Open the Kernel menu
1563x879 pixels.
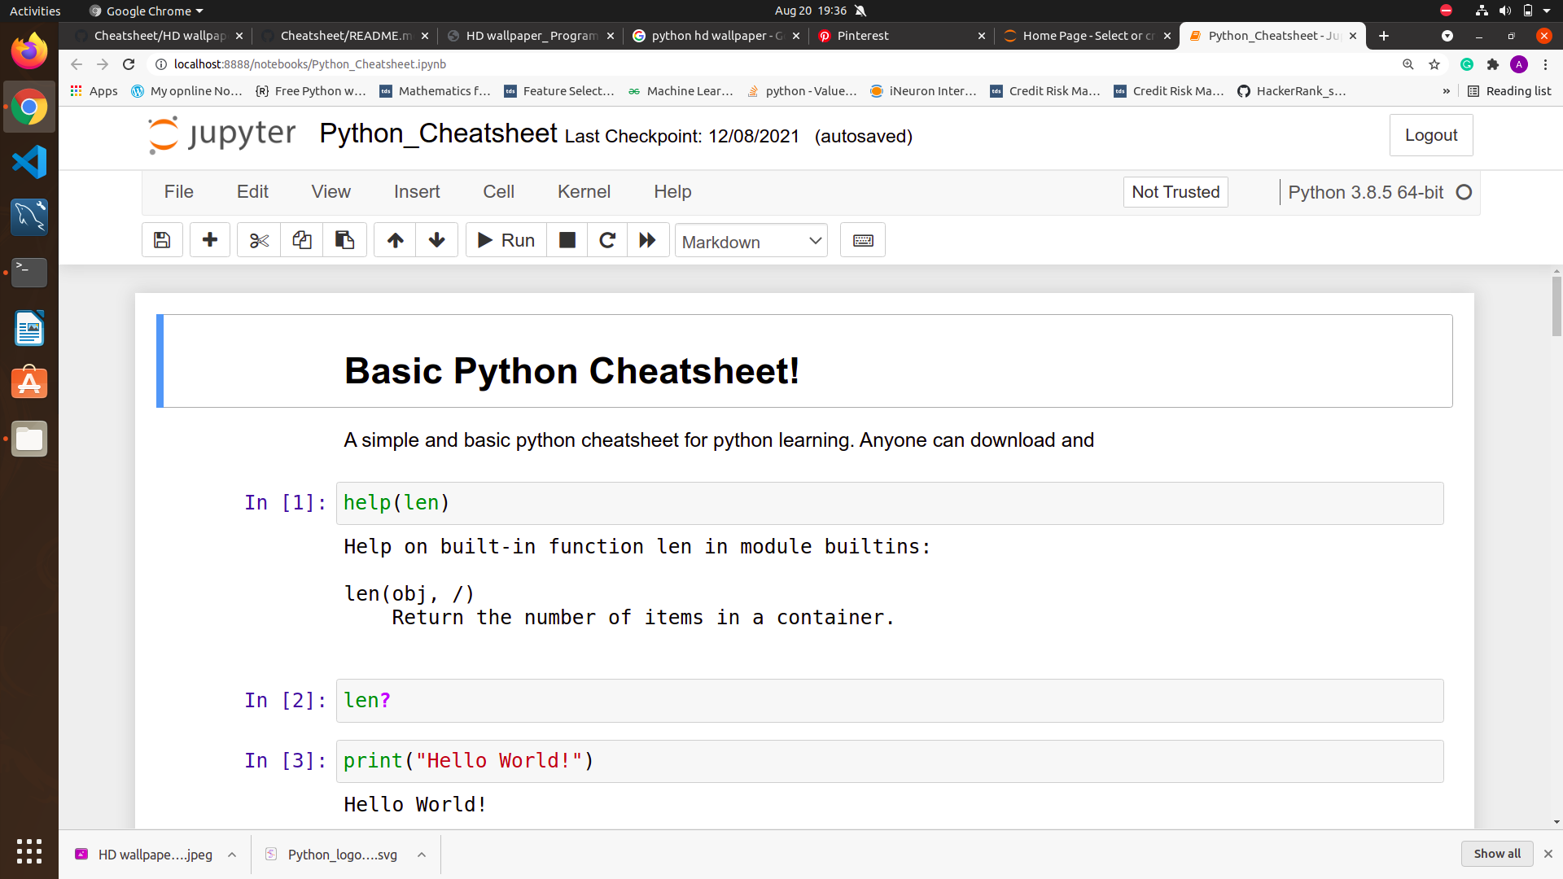click(584, 192)
